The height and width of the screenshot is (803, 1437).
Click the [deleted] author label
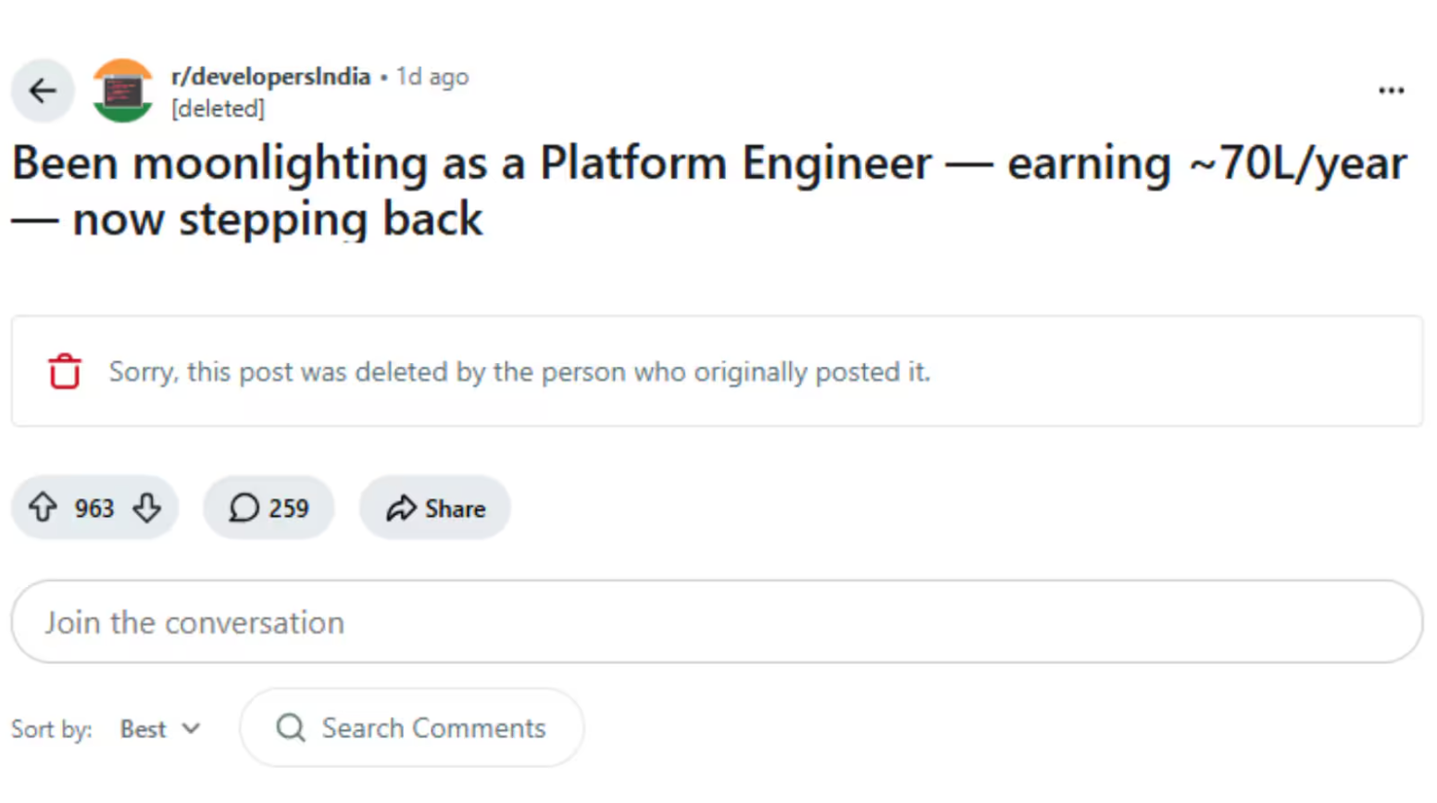click(218, 108)
